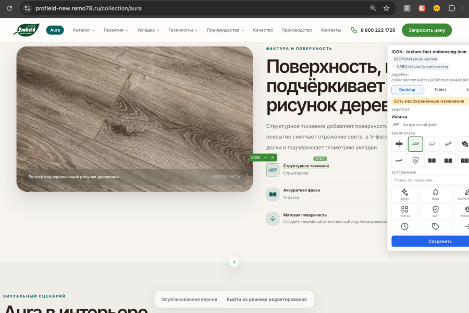The height and width of the screenshot is (313, 469).
Task: Bookmark this page with the star icon
Action: tap(387, 8)
